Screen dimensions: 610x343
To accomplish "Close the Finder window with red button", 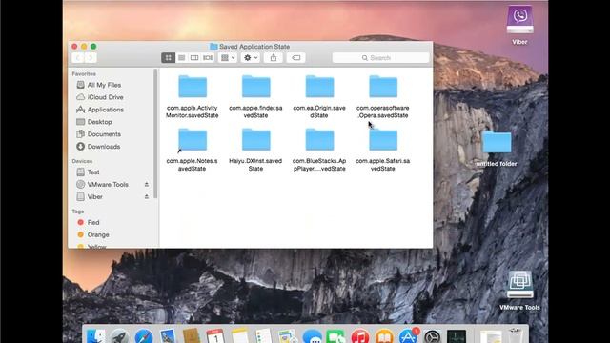I will 74,47.
